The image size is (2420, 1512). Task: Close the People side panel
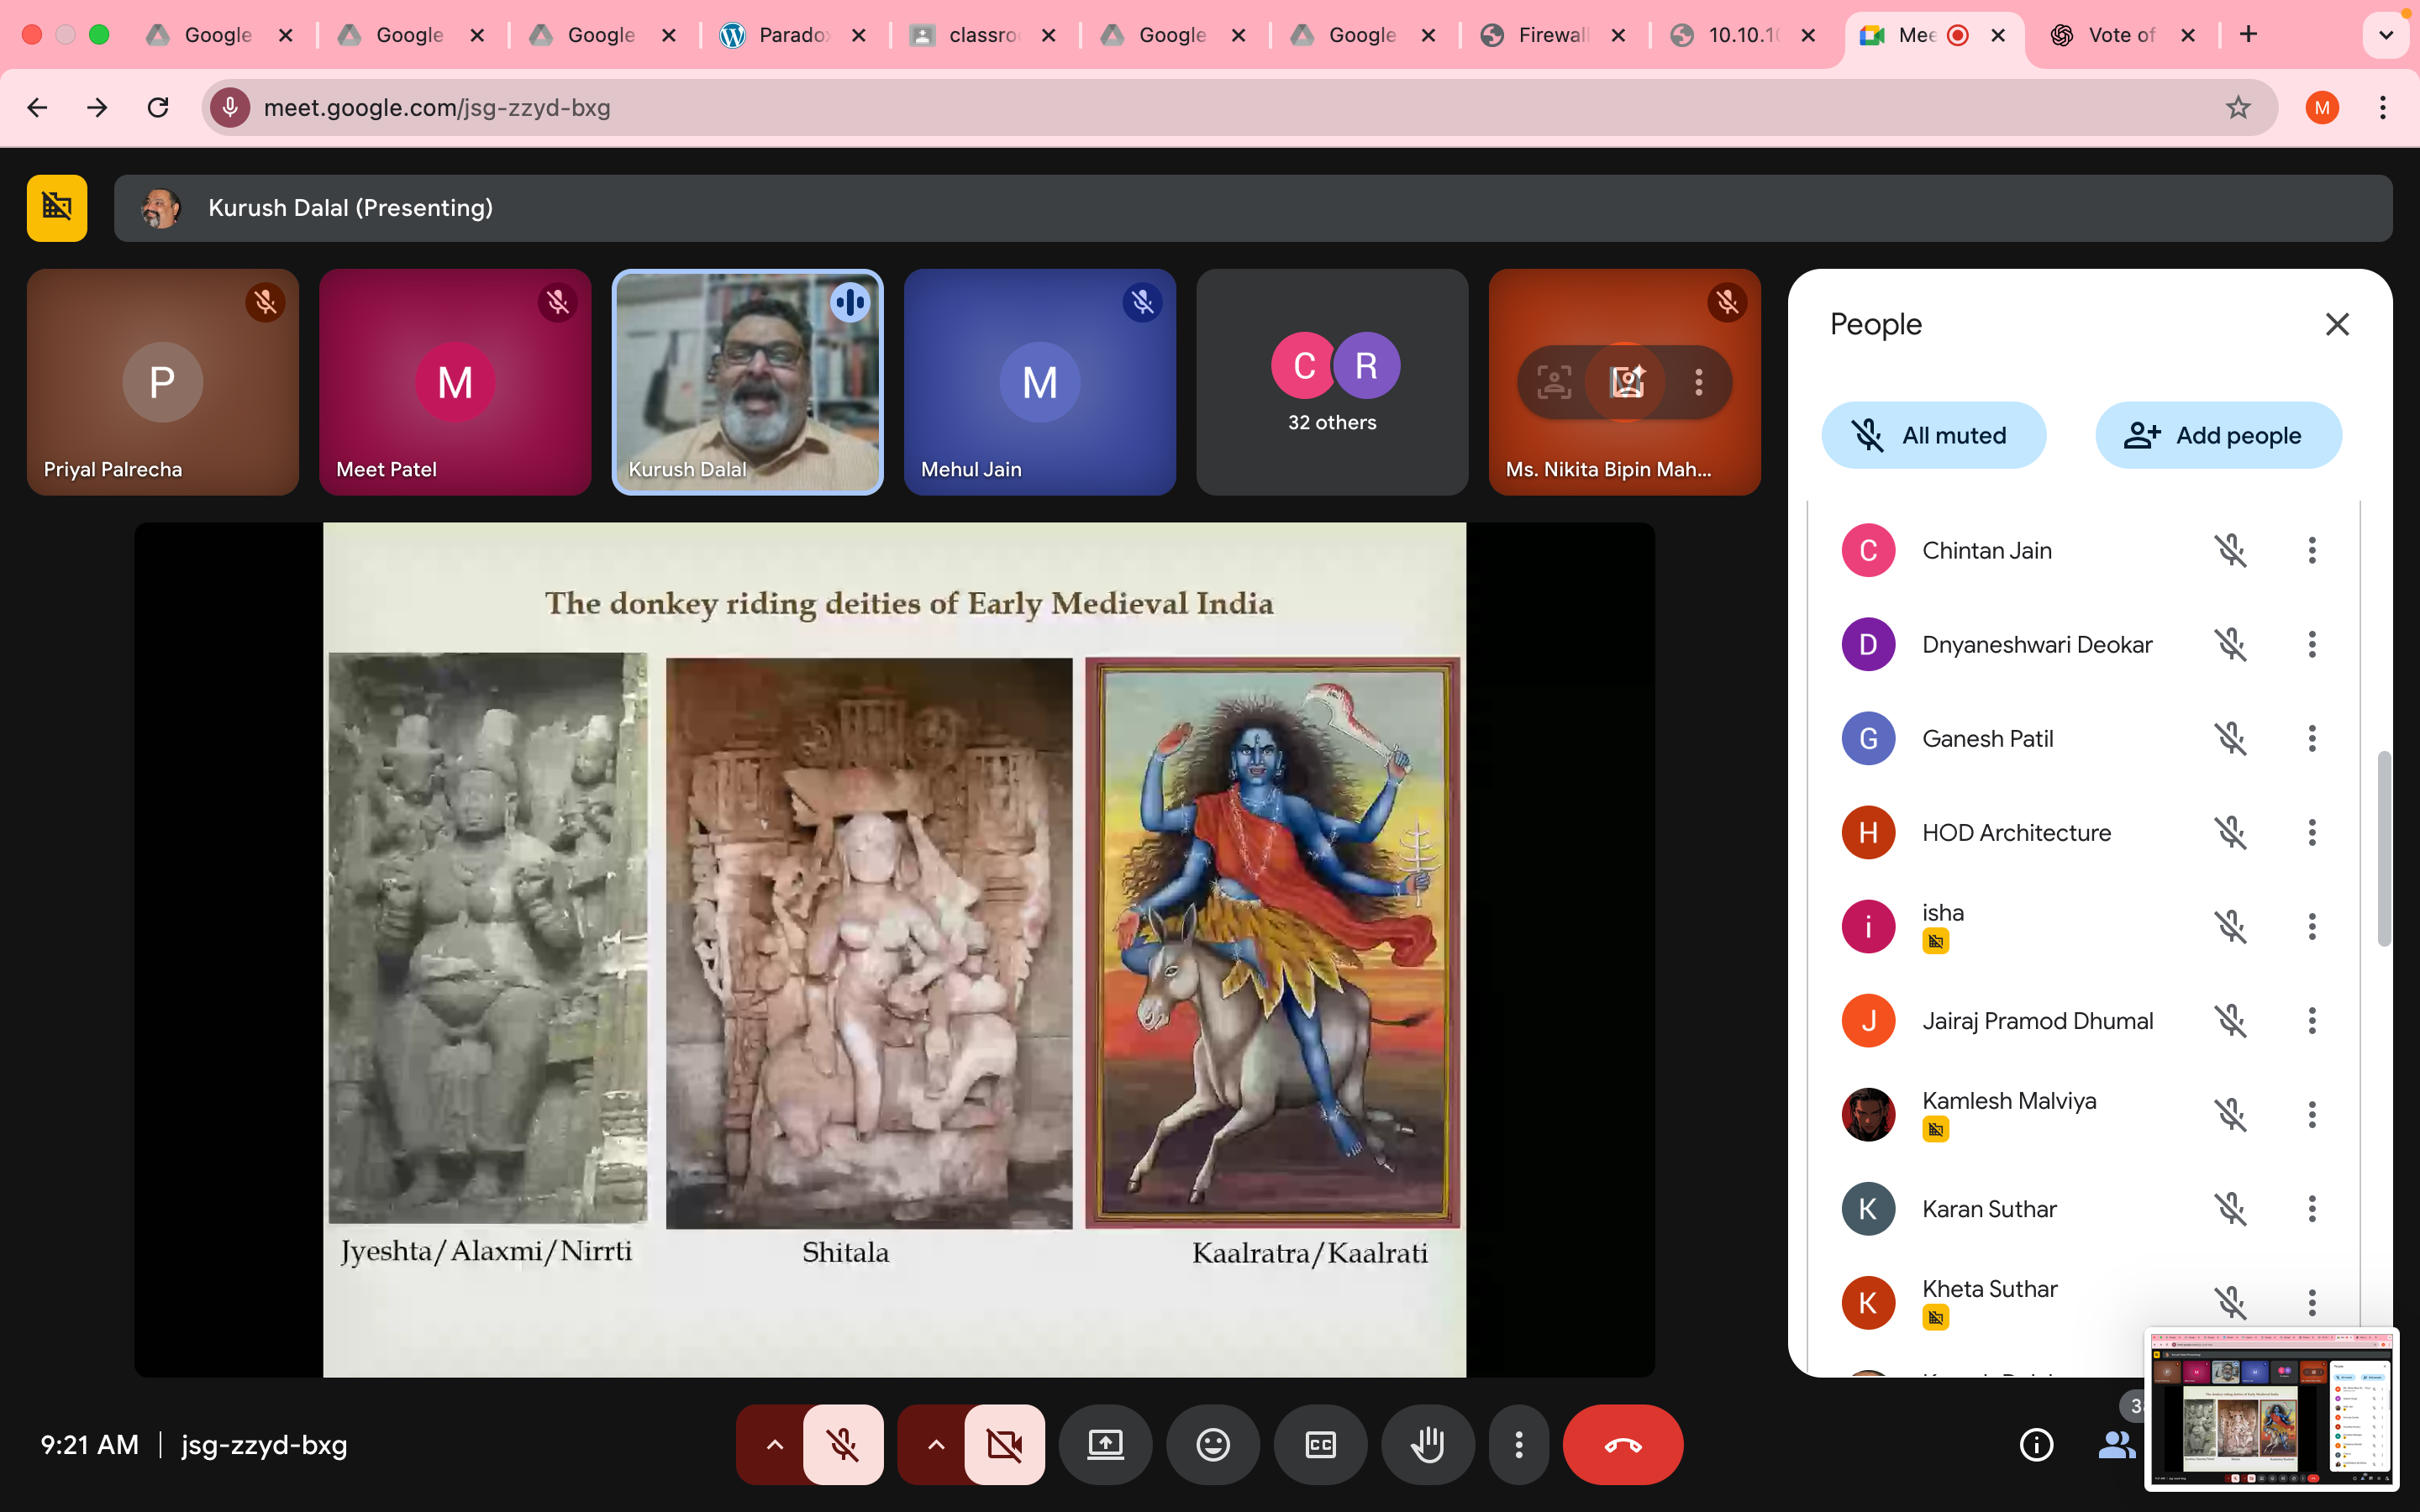click(x=2337, y=324)
